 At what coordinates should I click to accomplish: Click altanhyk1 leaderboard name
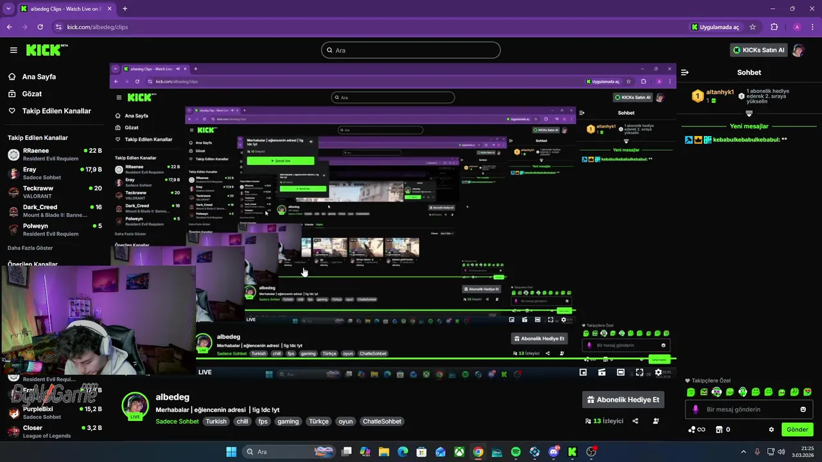[720, 92]
